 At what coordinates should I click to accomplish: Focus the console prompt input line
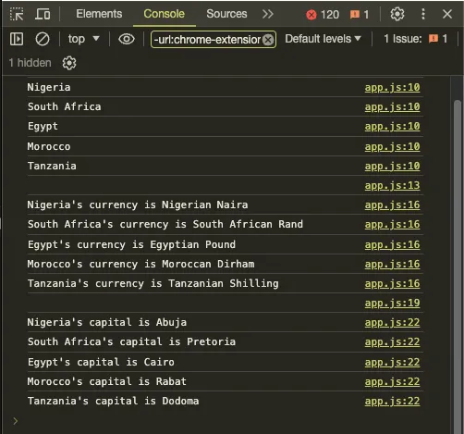[225, 421]
